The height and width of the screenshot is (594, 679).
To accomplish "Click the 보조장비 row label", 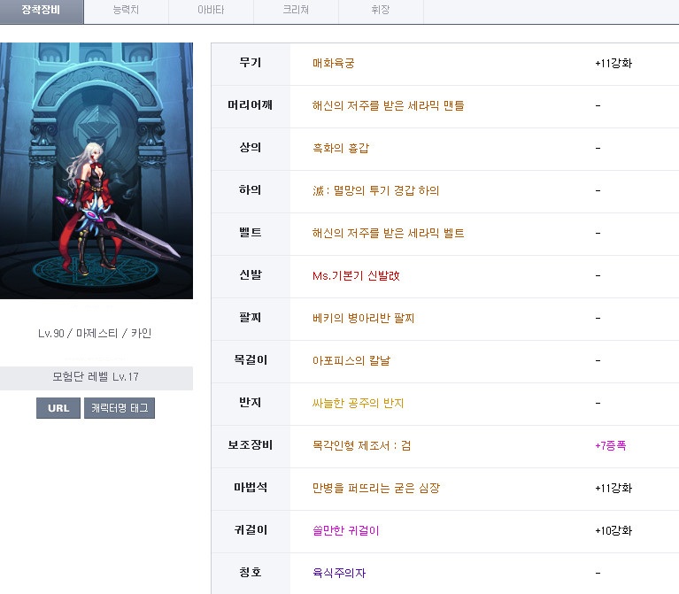I will [251, 444].
